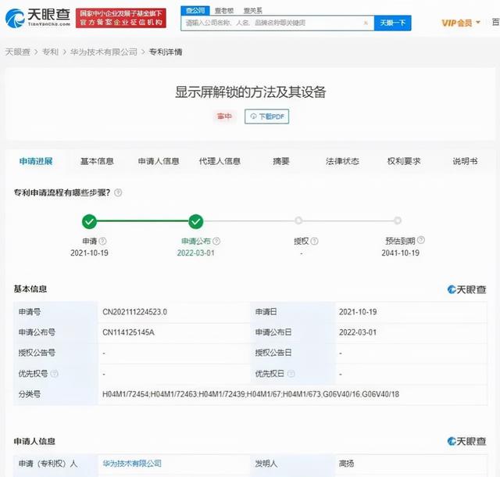Switch to the 说明书 tab

[x=465, y=161]
